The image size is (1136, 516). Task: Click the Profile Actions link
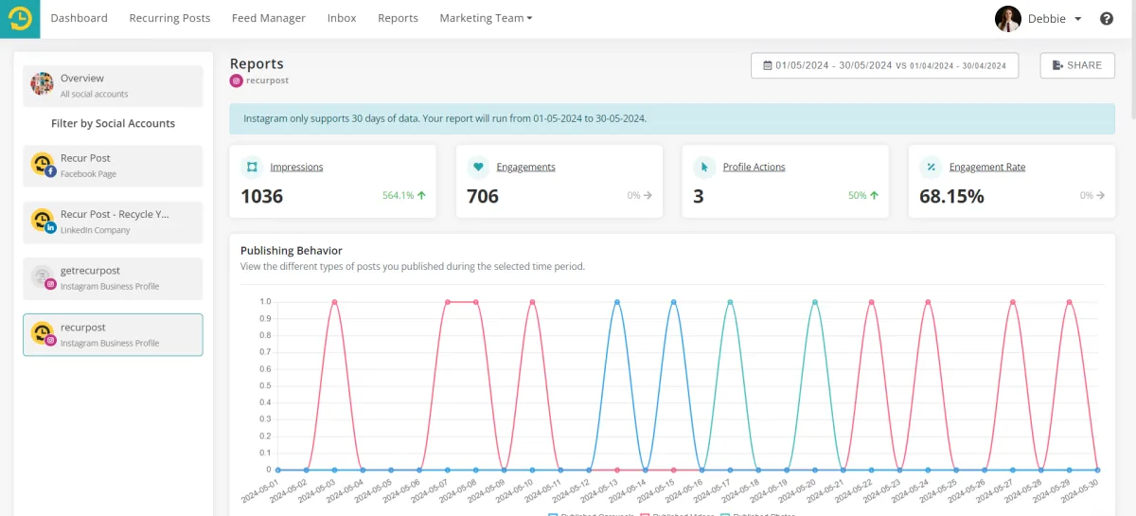coord(754,167)
